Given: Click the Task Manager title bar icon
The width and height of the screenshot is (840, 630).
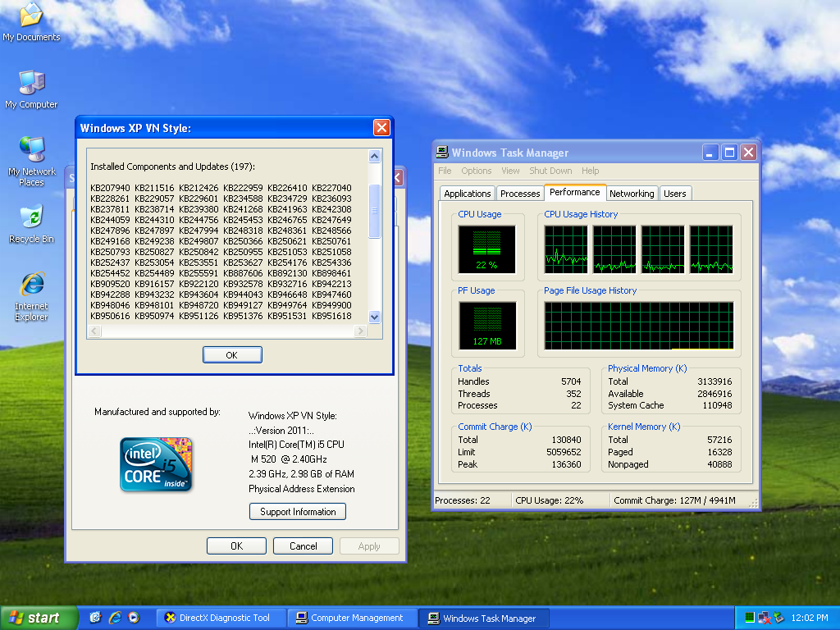Looking at the screenshot, I should pyautogui.click(x=442, y=152).
